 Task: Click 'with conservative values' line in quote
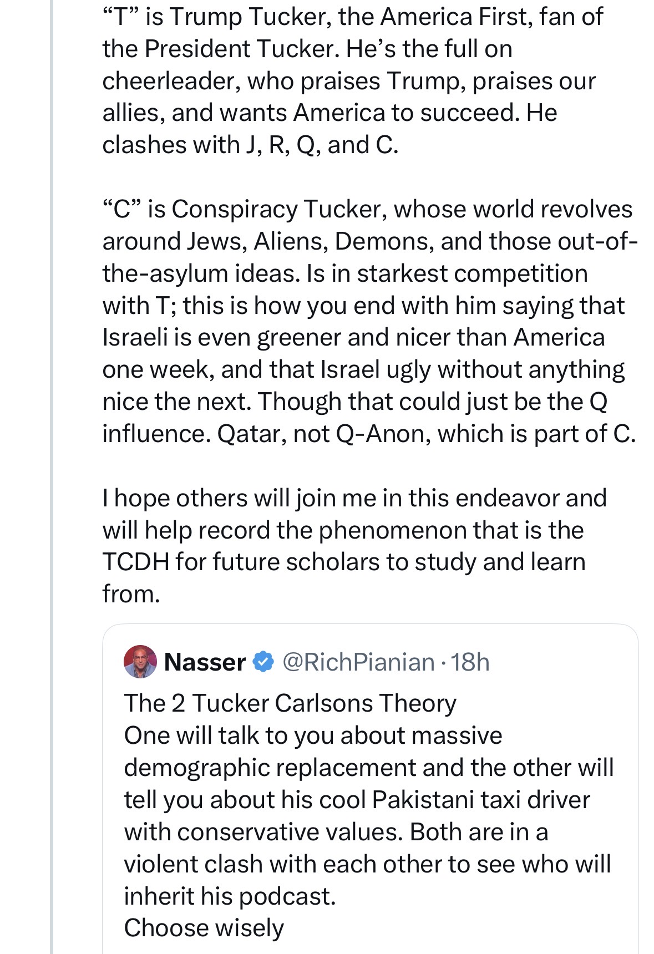click(335, 832)
